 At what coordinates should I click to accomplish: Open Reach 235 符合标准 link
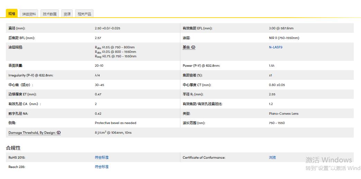point(101,167)
